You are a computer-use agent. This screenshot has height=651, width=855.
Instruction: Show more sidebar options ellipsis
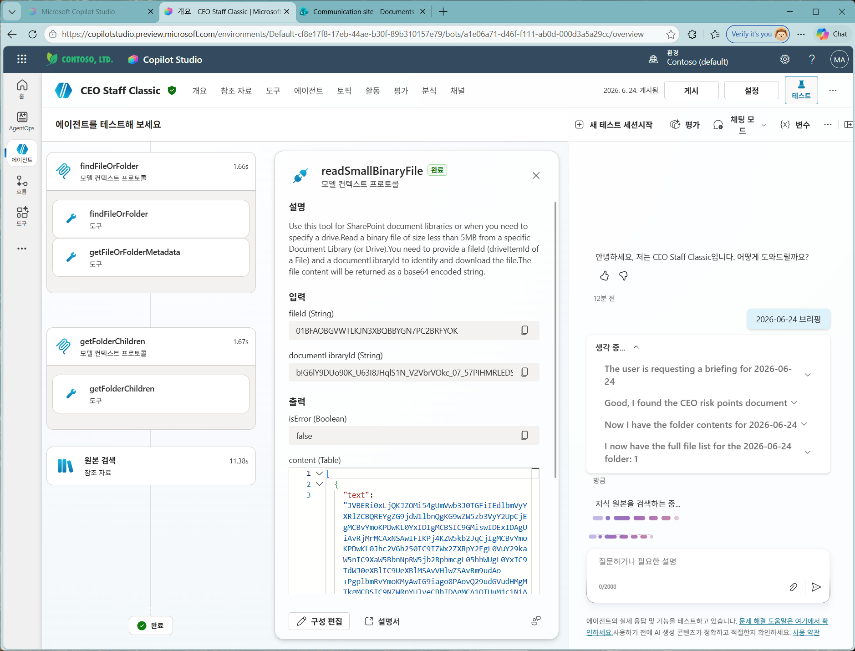click(x=22, y=249)
